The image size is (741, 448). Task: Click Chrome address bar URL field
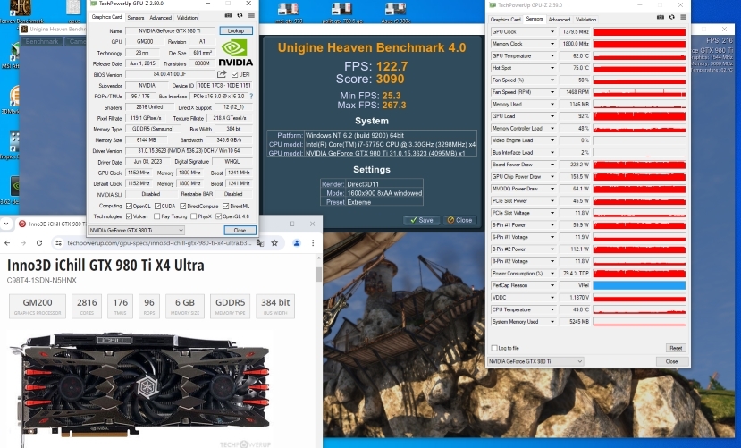tap(159, 243)
